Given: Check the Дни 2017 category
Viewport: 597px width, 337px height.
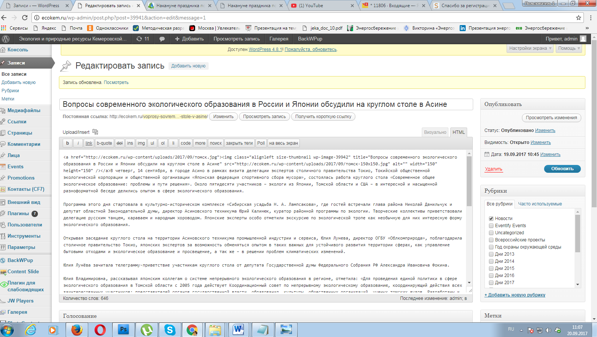Looking at the screenshot, I should (491, 283).
